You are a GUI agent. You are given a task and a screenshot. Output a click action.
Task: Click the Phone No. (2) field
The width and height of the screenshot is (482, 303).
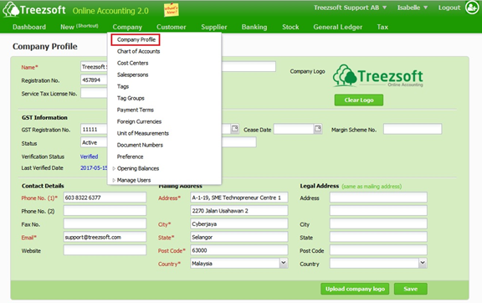[x=105, y=211]
